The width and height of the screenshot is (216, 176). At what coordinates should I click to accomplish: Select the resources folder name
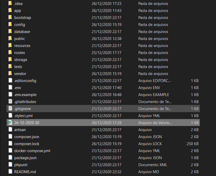point(22,46)
